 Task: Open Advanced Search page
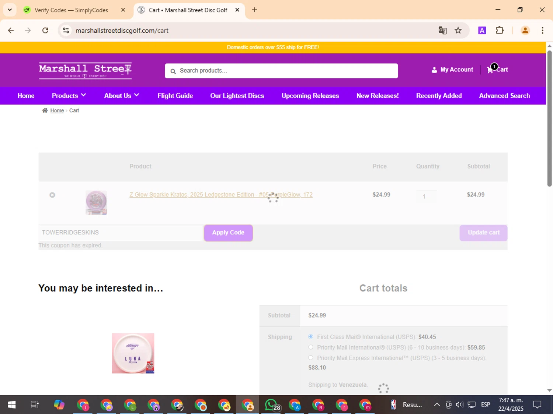tap(504, 96)
